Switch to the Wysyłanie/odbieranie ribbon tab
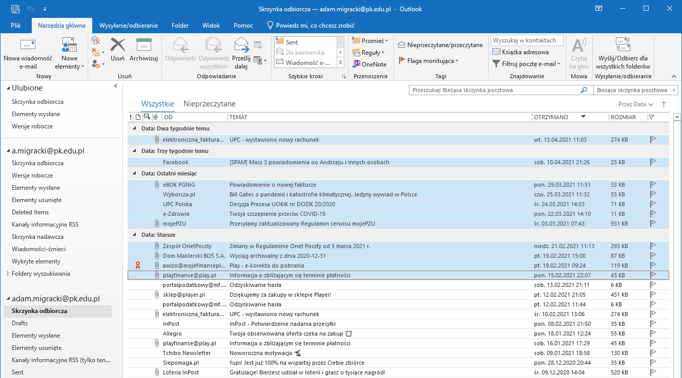This screenshot has width=682, height=378. [128, 26]
